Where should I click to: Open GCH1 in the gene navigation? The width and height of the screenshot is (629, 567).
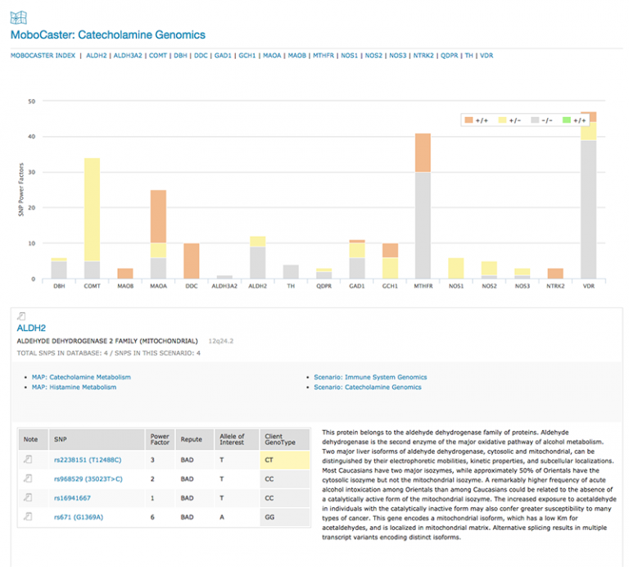247,56
